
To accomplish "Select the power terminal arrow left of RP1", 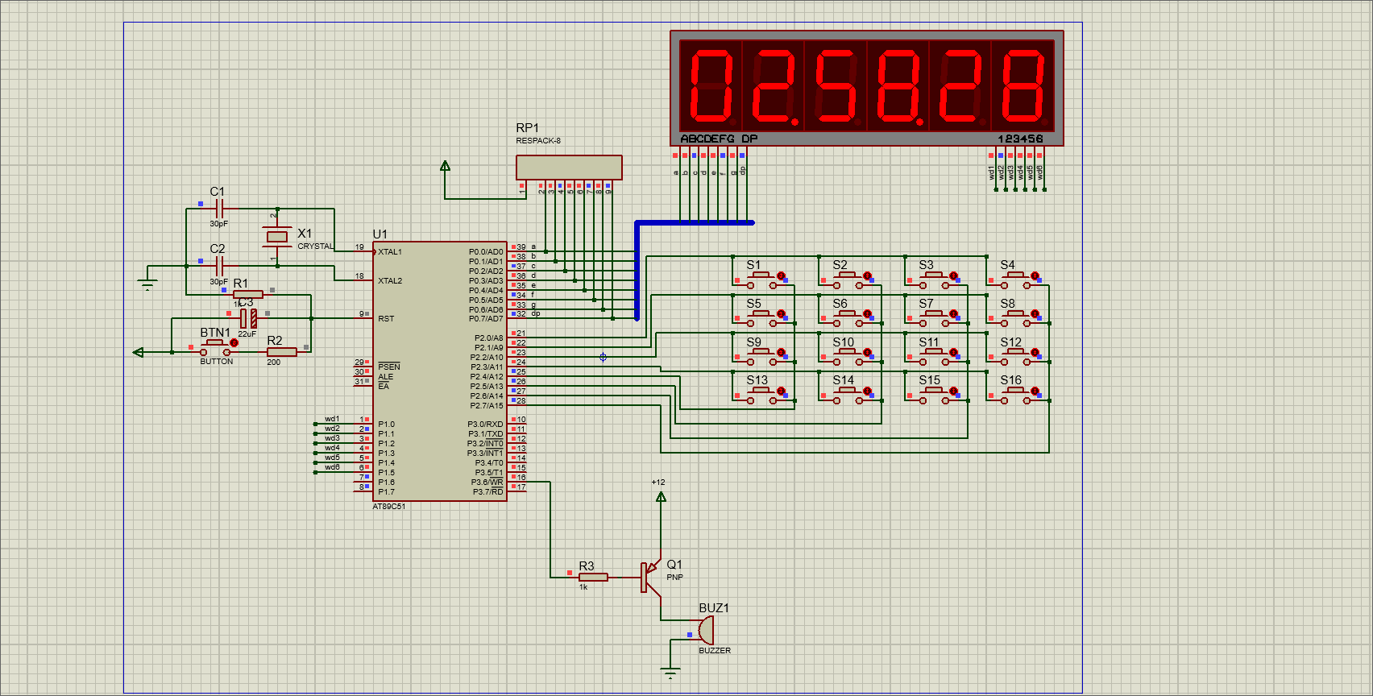I will 445,166.
